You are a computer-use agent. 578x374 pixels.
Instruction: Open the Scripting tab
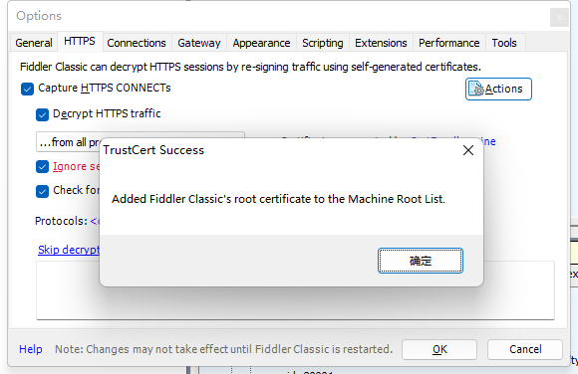[323, 43]
